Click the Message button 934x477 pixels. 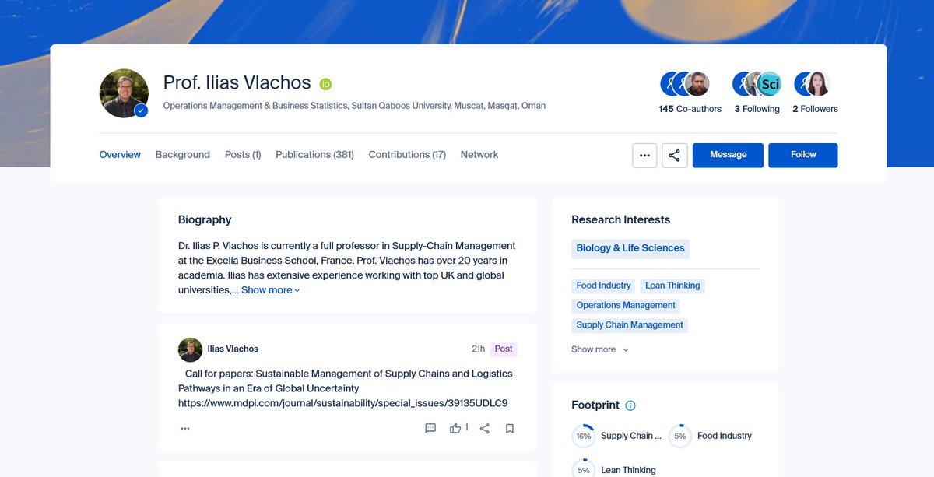tap(728, 155)
